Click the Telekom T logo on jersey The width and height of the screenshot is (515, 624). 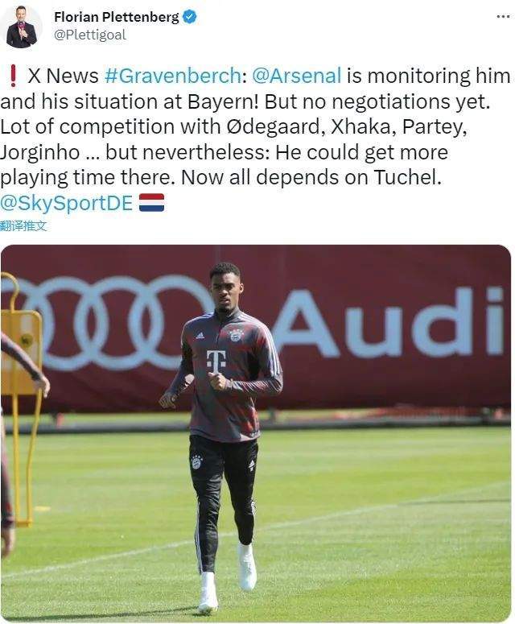(x=216, y=362)
